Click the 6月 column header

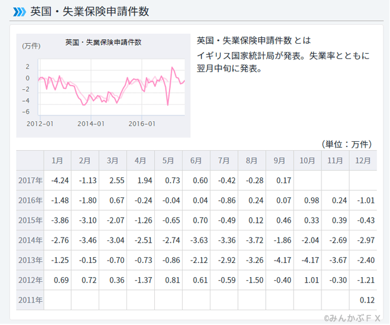tap(196, 160)
